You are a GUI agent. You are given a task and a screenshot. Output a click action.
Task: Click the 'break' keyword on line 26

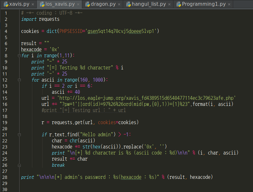(58, 165)
